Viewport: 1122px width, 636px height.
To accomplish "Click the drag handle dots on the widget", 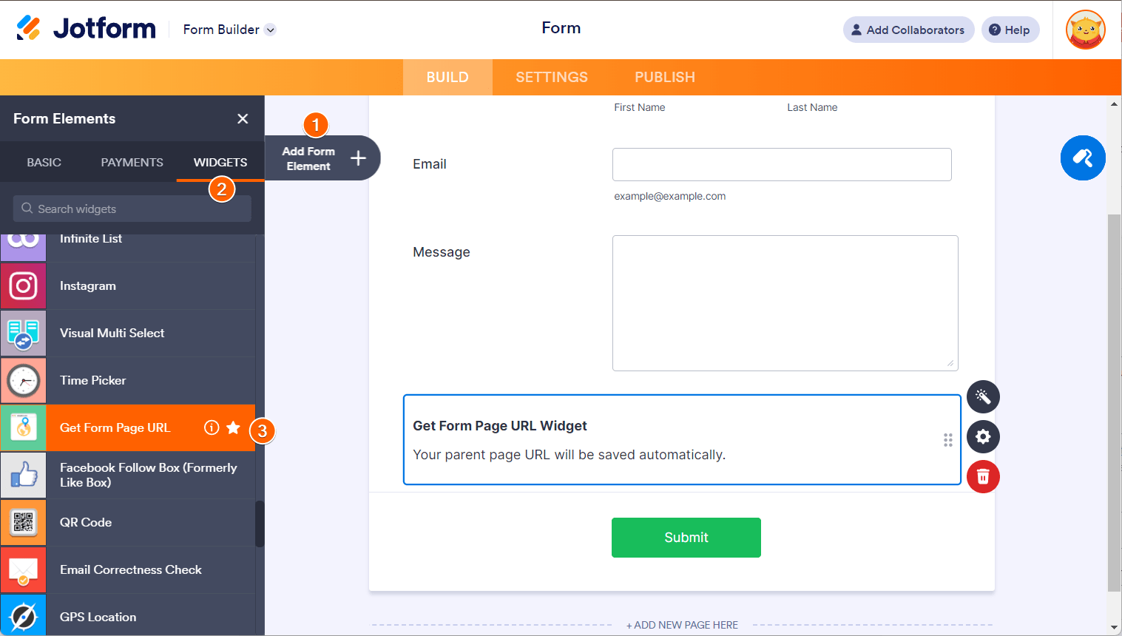I will coord(947,440).
